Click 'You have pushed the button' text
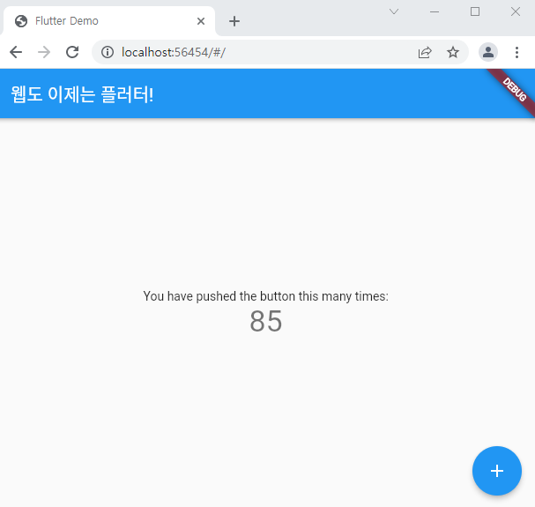 (x=266, y=296)
